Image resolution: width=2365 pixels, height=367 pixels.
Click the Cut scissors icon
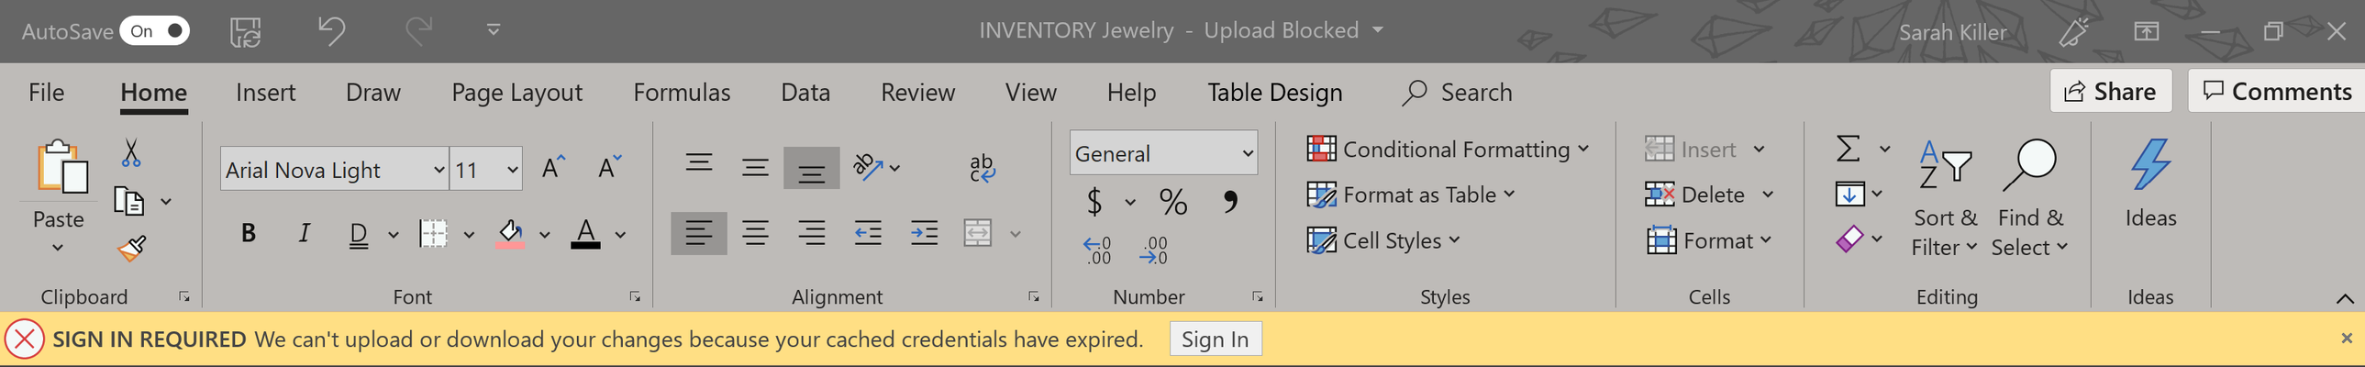click(x=131, y=153)
